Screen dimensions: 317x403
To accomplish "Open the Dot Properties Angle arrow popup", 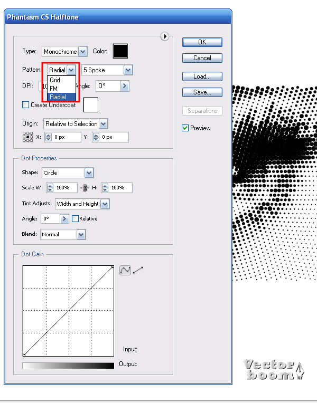I will [x=64, y=219].
